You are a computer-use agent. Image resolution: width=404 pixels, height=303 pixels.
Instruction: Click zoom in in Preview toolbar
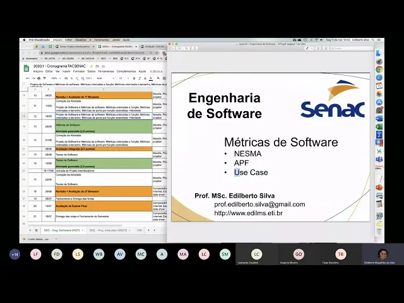(187, 49)
